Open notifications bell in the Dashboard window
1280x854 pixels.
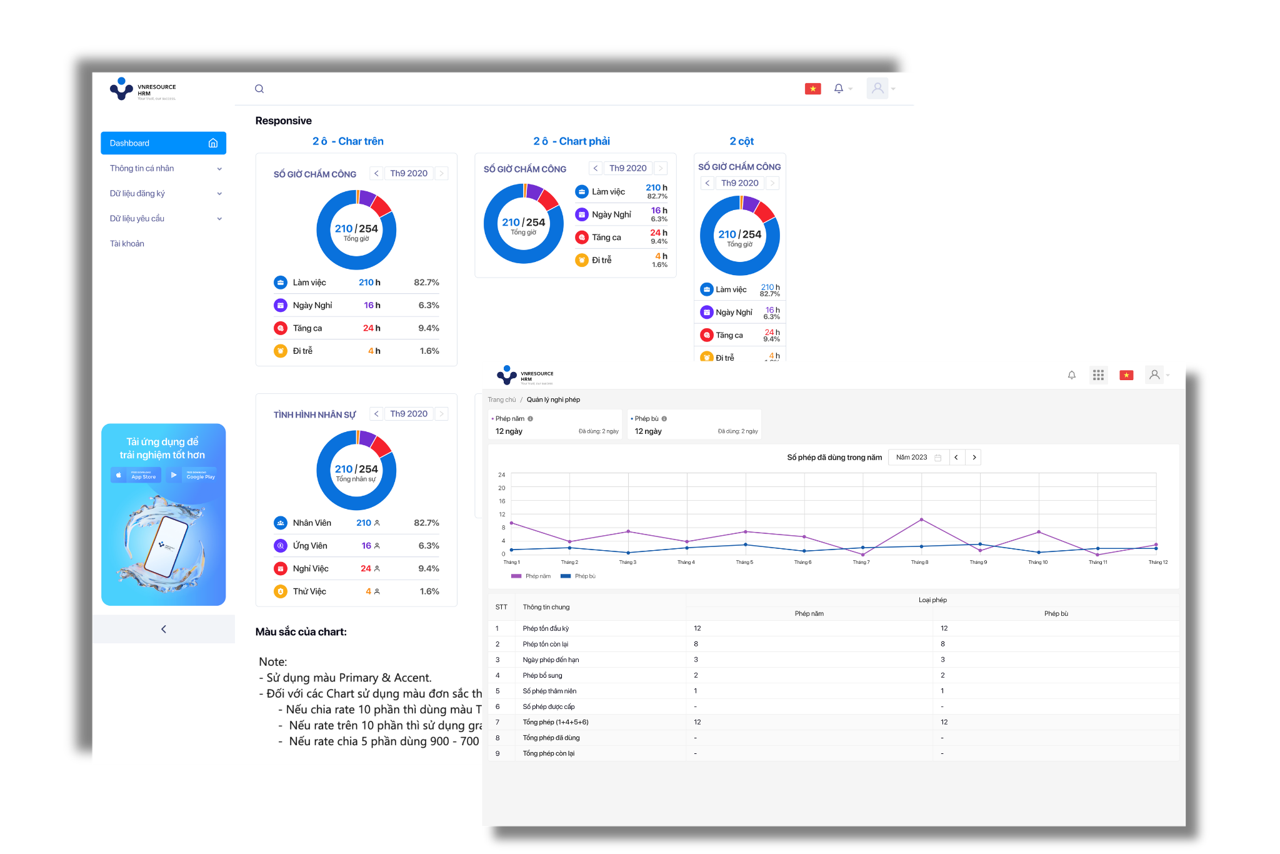click(839, 89)
